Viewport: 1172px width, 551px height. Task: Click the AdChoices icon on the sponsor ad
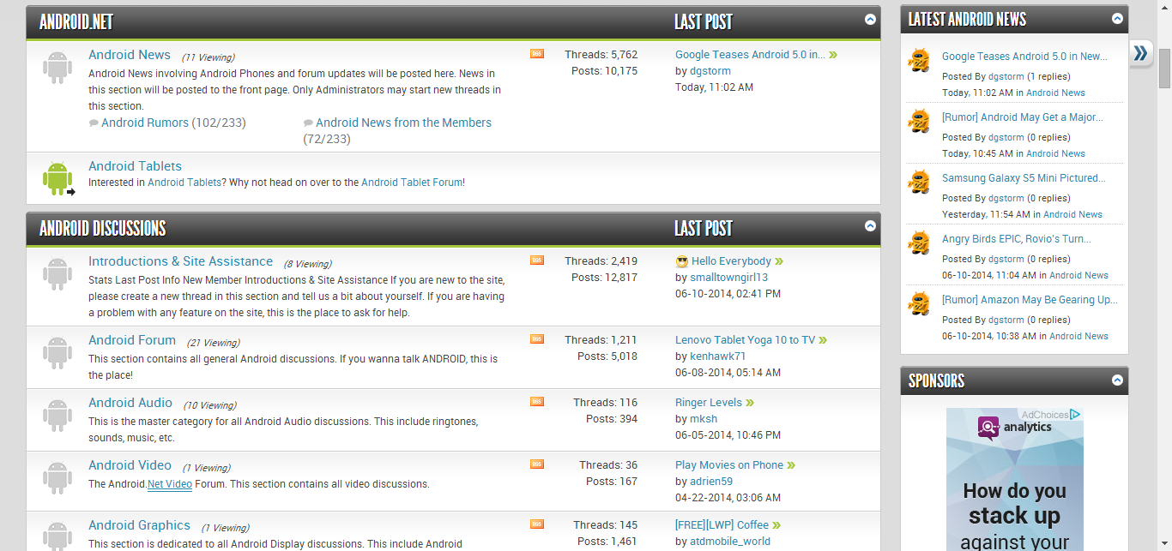tap(1075, 414)
